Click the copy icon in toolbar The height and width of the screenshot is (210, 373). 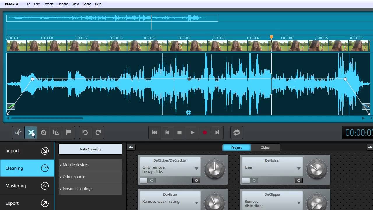click(43, 133)
